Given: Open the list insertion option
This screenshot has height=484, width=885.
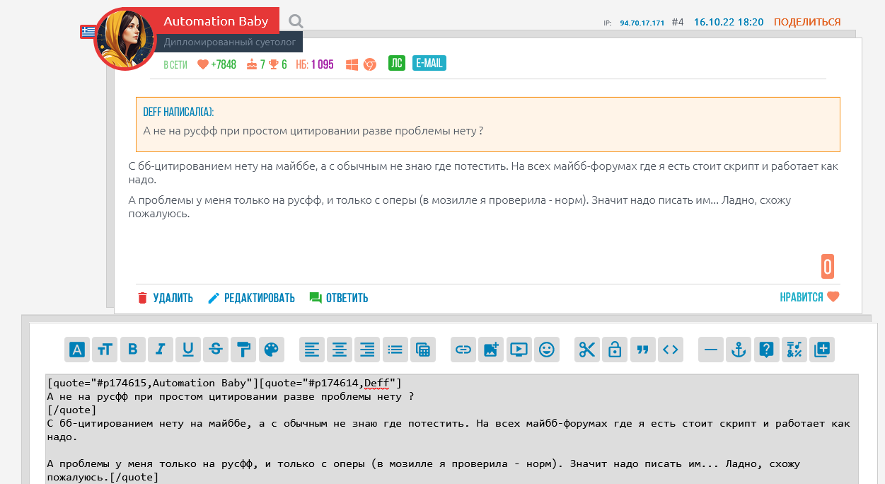Looking at the screenshot, I should click(x=395, y=349).
